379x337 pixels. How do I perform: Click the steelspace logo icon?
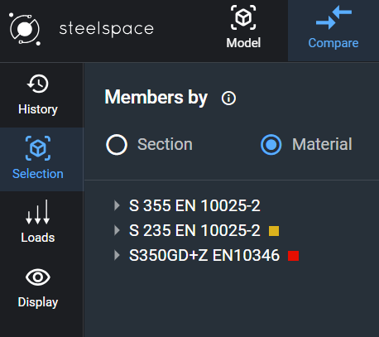pyautogui.click(x=25, y=29)
